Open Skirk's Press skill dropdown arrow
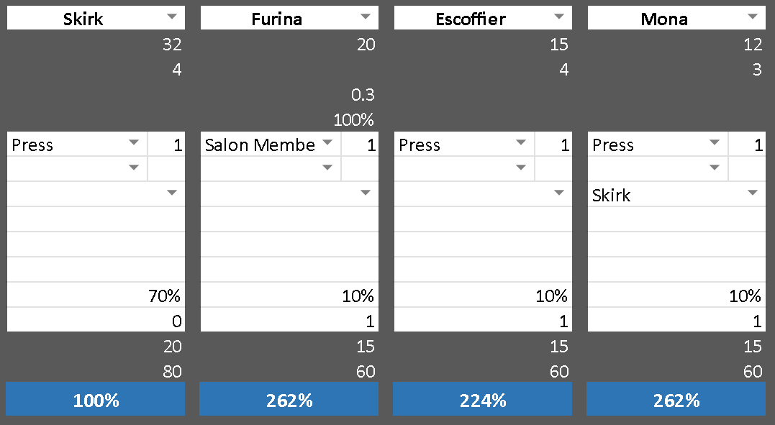This screenshot has height=425, width=775. (134, 143)
